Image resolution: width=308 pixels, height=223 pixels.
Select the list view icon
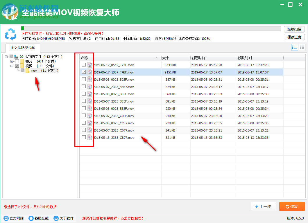coord(294,47)
